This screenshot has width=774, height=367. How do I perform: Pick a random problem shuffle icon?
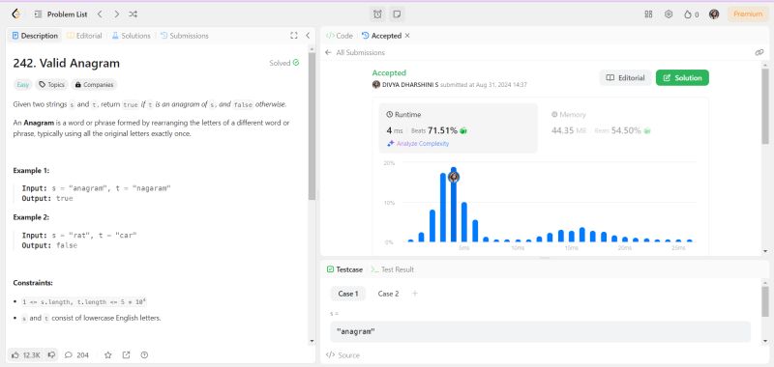pyautogui.click(x=133, y=14)
